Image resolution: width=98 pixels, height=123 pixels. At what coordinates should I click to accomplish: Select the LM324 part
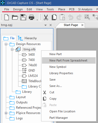(33, 76)
